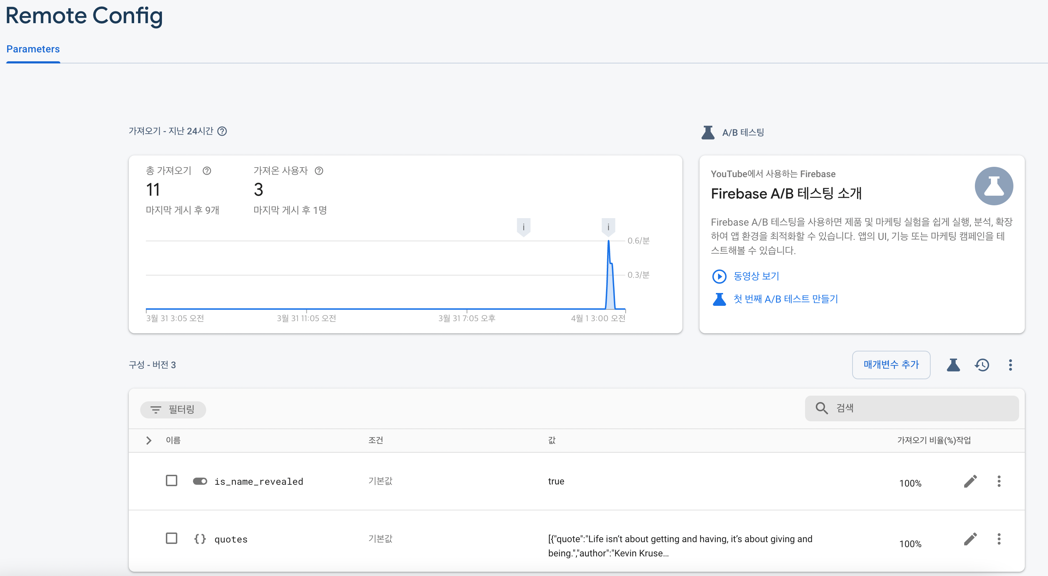Expand all rows with the chevron beside 이름
This screenshot has height=576, width=1048.
tap(149, 440)
